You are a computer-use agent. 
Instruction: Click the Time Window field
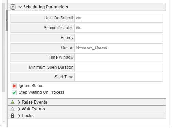tap(119, 57)
